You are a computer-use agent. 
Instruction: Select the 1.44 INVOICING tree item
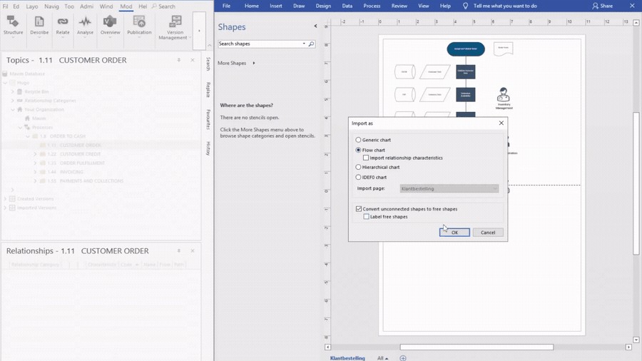[65, 172]
